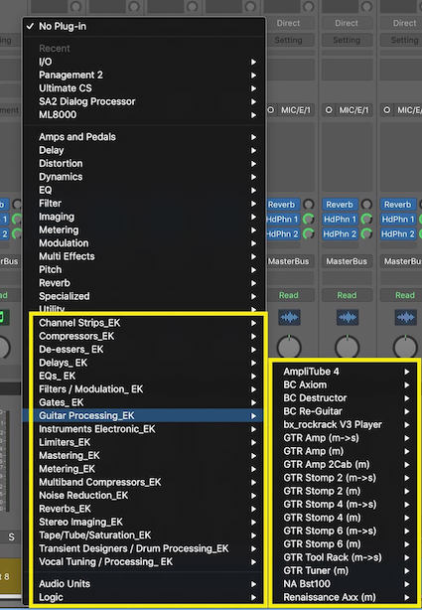Choose GTR Amp 2Cab (m) plug-in
Viewport: 422px width, 610px height.
coord(345,465)
